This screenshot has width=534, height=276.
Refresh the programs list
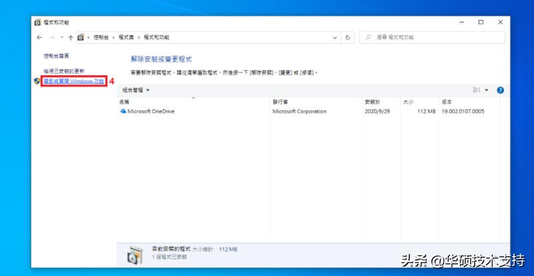[347, 38]
